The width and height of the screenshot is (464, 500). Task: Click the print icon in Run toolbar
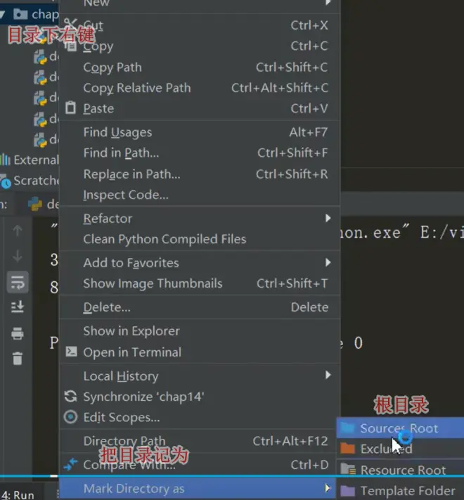[x=18, y=333]
